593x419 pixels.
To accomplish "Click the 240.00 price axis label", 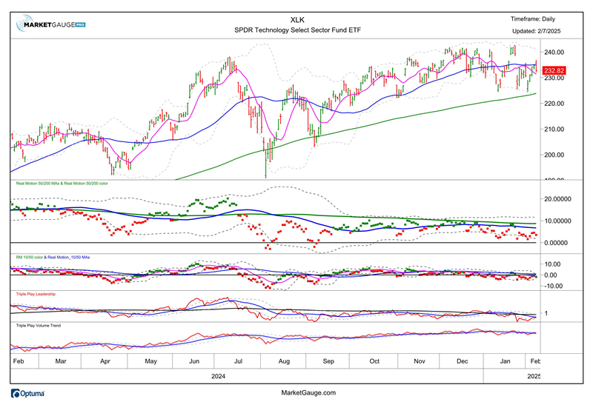I will [x=554, y=52].
